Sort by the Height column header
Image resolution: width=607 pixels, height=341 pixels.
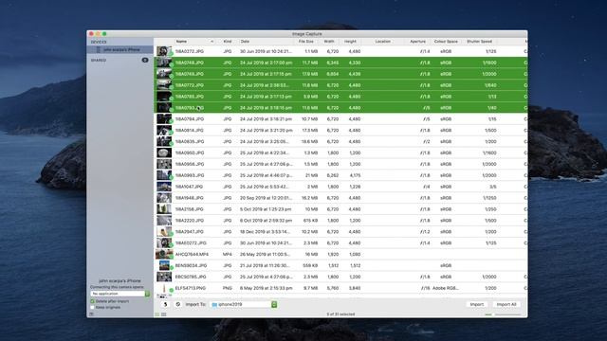click(350, 42)
